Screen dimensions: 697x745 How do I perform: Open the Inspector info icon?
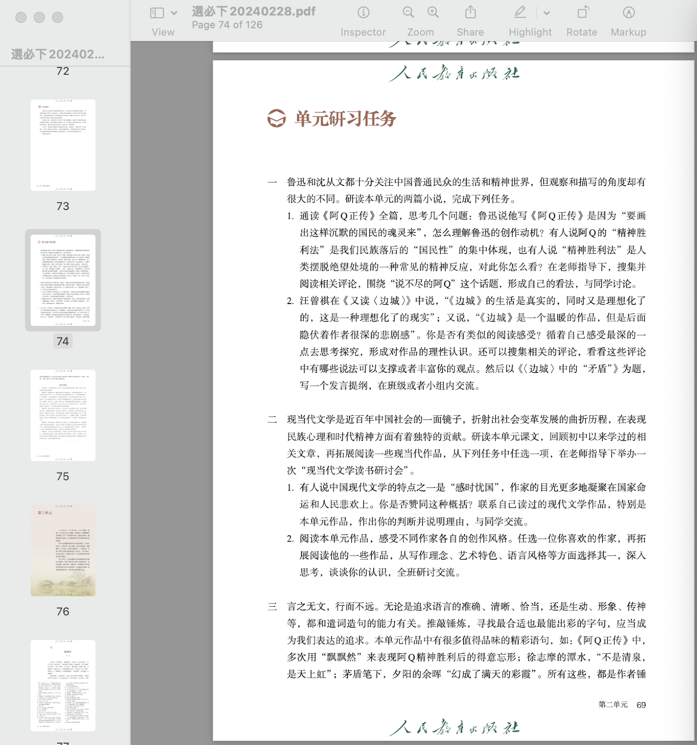pyautogui.click(x=363, y=13)
